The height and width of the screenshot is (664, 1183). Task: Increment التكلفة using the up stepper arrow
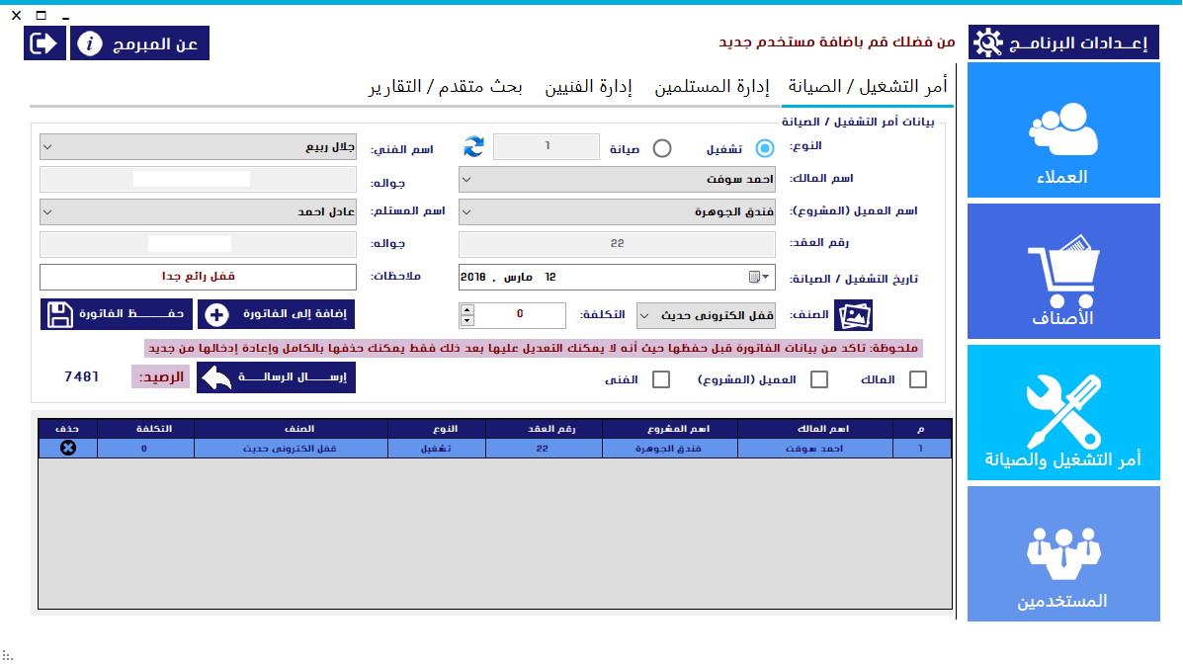point(465,308)
